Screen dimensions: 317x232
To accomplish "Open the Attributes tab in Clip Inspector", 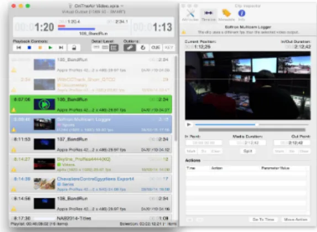I will point(190,15).
